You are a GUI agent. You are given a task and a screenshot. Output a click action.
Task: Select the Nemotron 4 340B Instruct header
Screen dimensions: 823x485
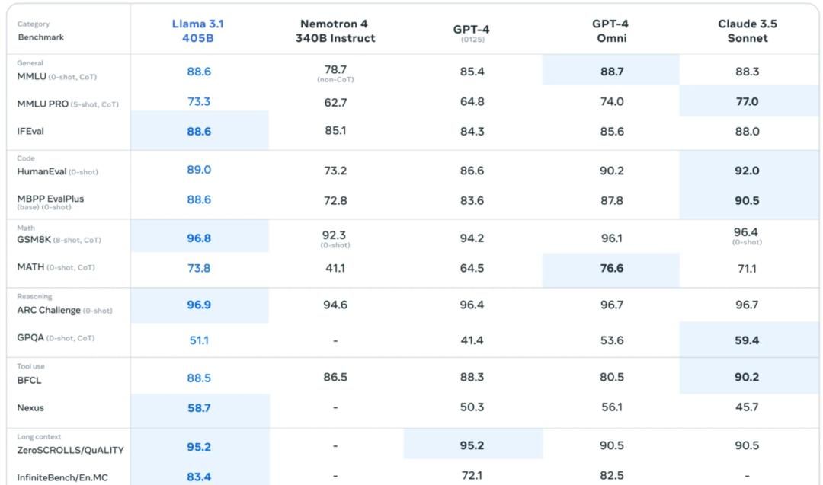[x=335, y=30]
